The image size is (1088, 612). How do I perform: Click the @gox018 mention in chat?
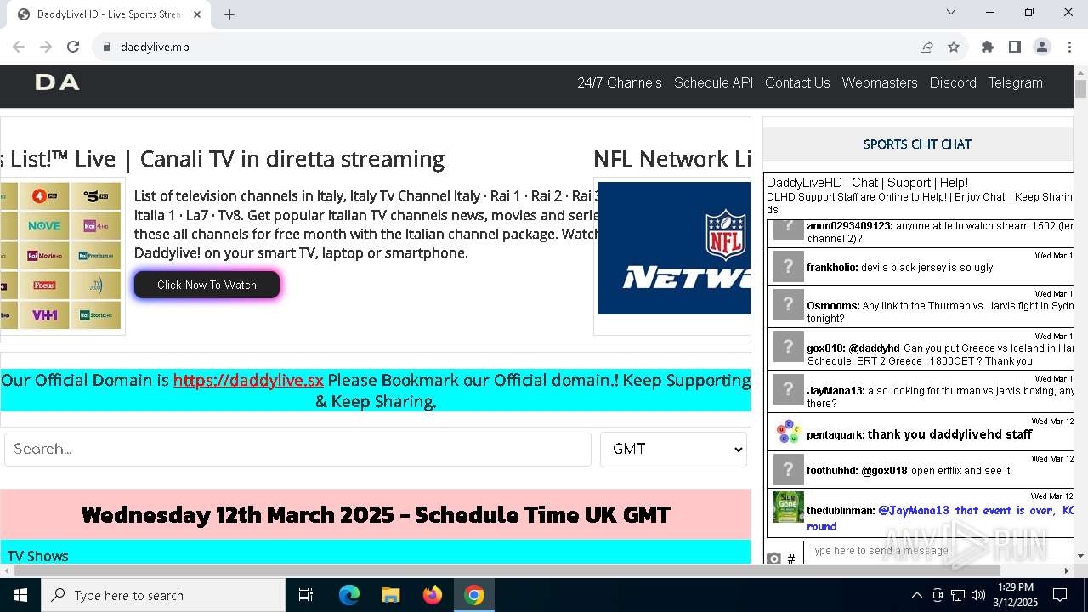[x=884, y=471]
